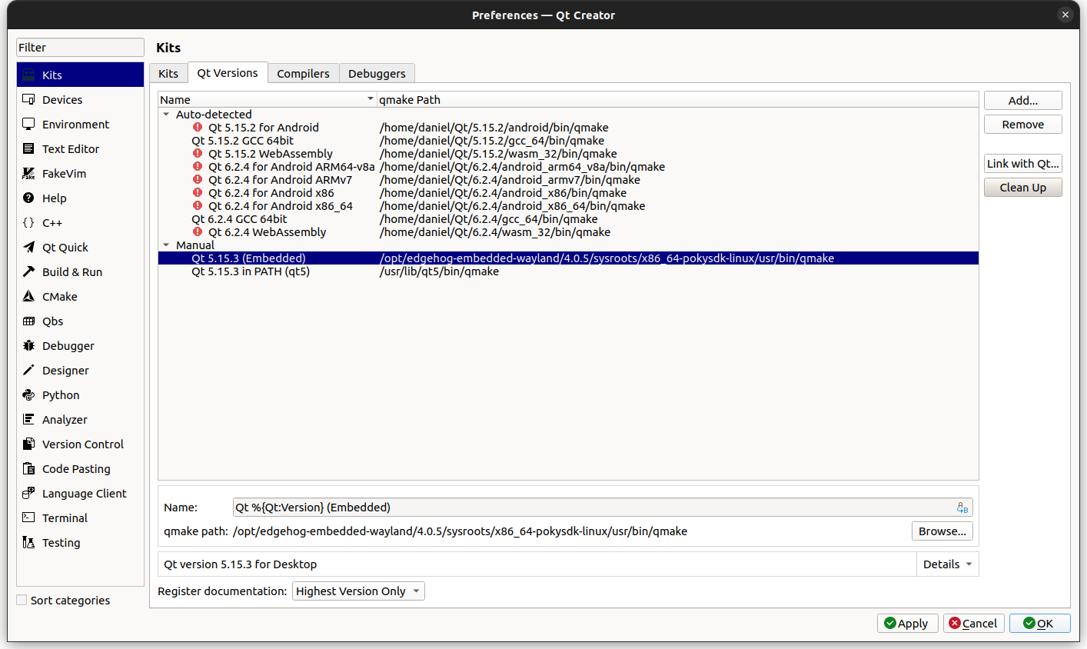Select the FakeVim settings category icon
This screenshot has height=649, width=1087.
click(x=26, y=173)
